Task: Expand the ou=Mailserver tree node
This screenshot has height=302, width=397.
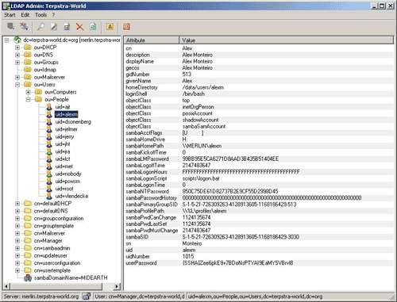Action: [x=17, y=77]
